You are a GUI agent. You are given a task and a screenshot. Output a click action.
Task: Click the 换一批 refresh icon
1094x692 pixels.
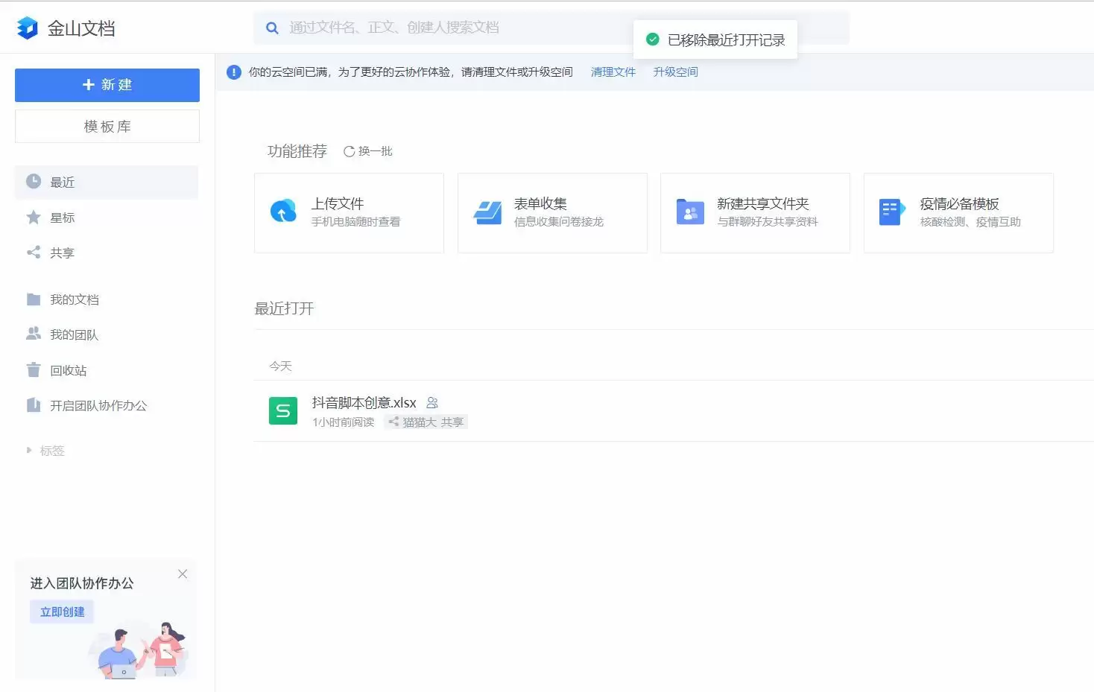(x=350, y=151)
